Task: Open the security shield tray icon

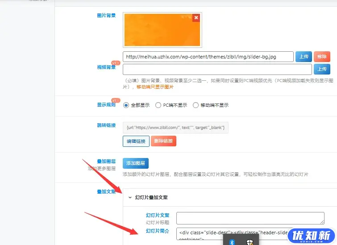Action: pos(250,242)
